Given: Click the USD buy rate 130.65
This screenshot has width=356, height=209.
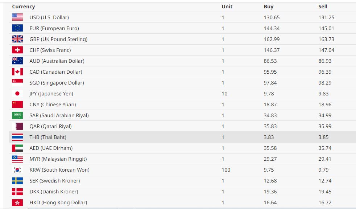Looking at the screenshot, I should 272,17.
